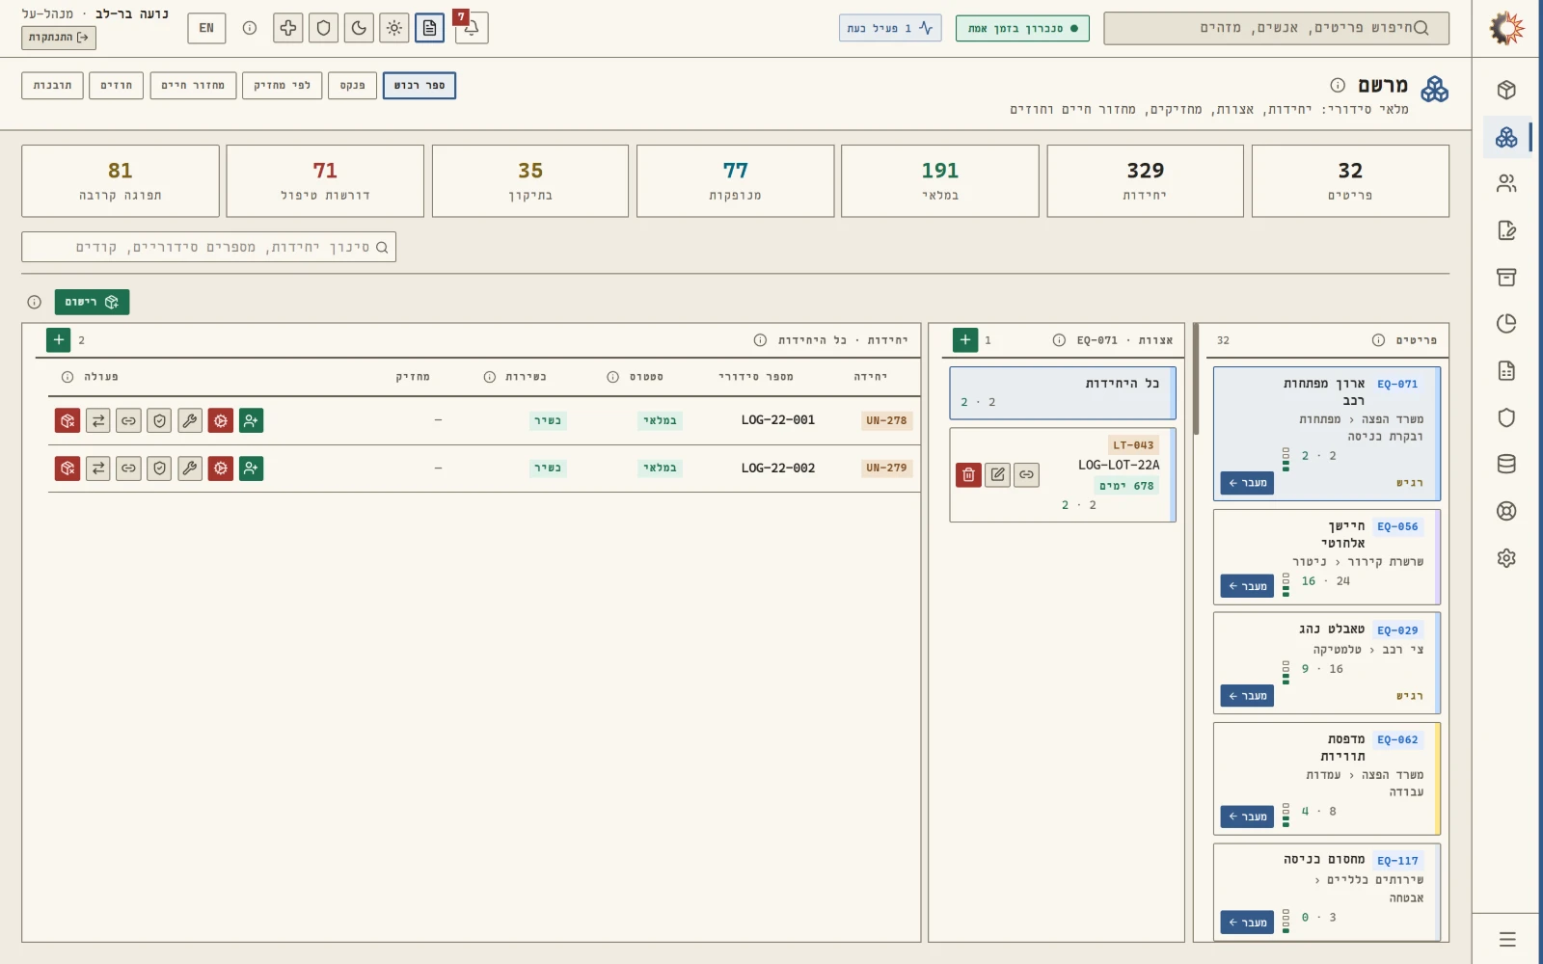Click the assign-user icon for UN-278

251,420
